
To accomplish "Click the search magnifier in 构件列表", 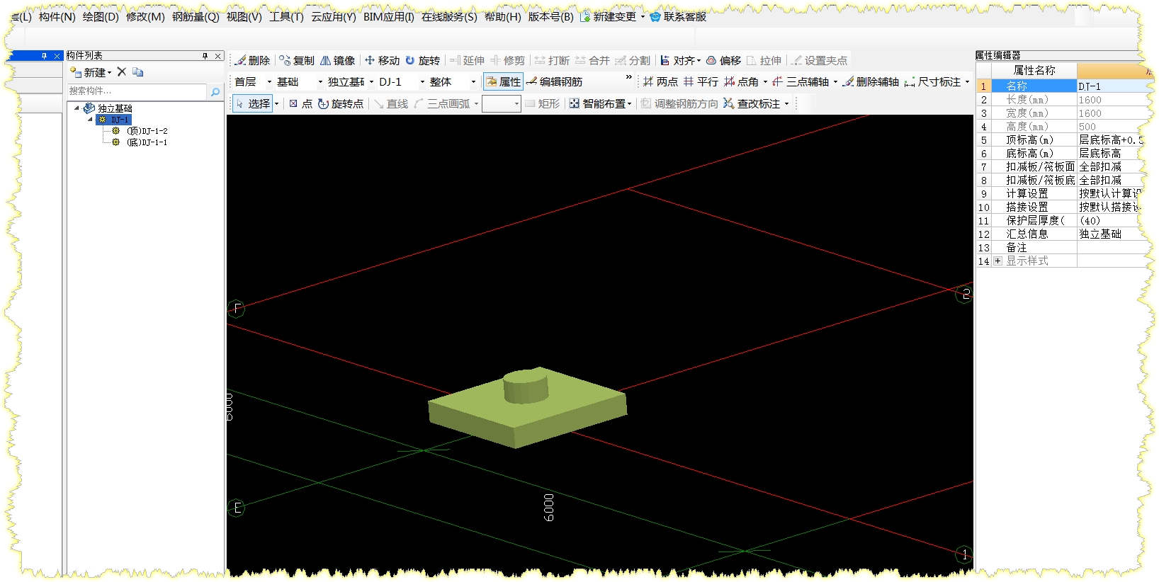I will [215, 91].
